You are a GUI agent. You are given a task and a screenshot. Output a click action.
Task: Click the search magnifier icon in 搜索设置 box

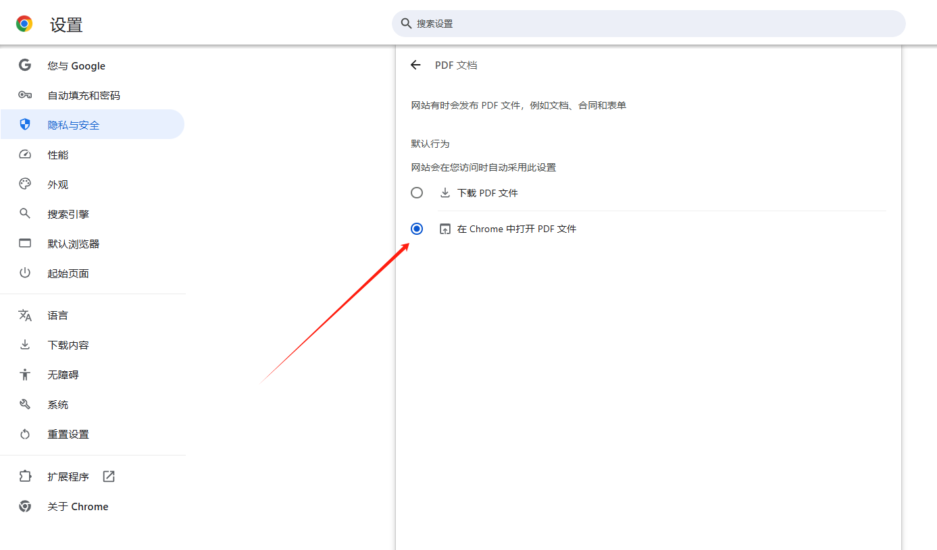[x=406, y=24]
